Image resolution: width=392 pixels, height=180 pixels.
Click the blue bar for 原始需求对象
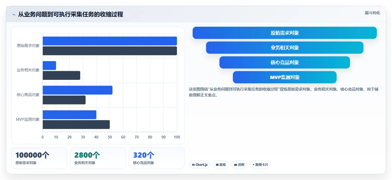point(110,41)
